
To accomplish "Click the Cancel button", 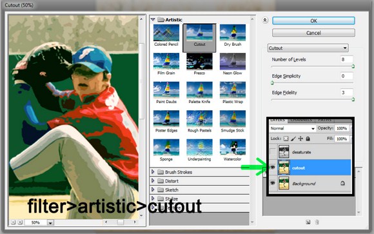I will [313, 33].
